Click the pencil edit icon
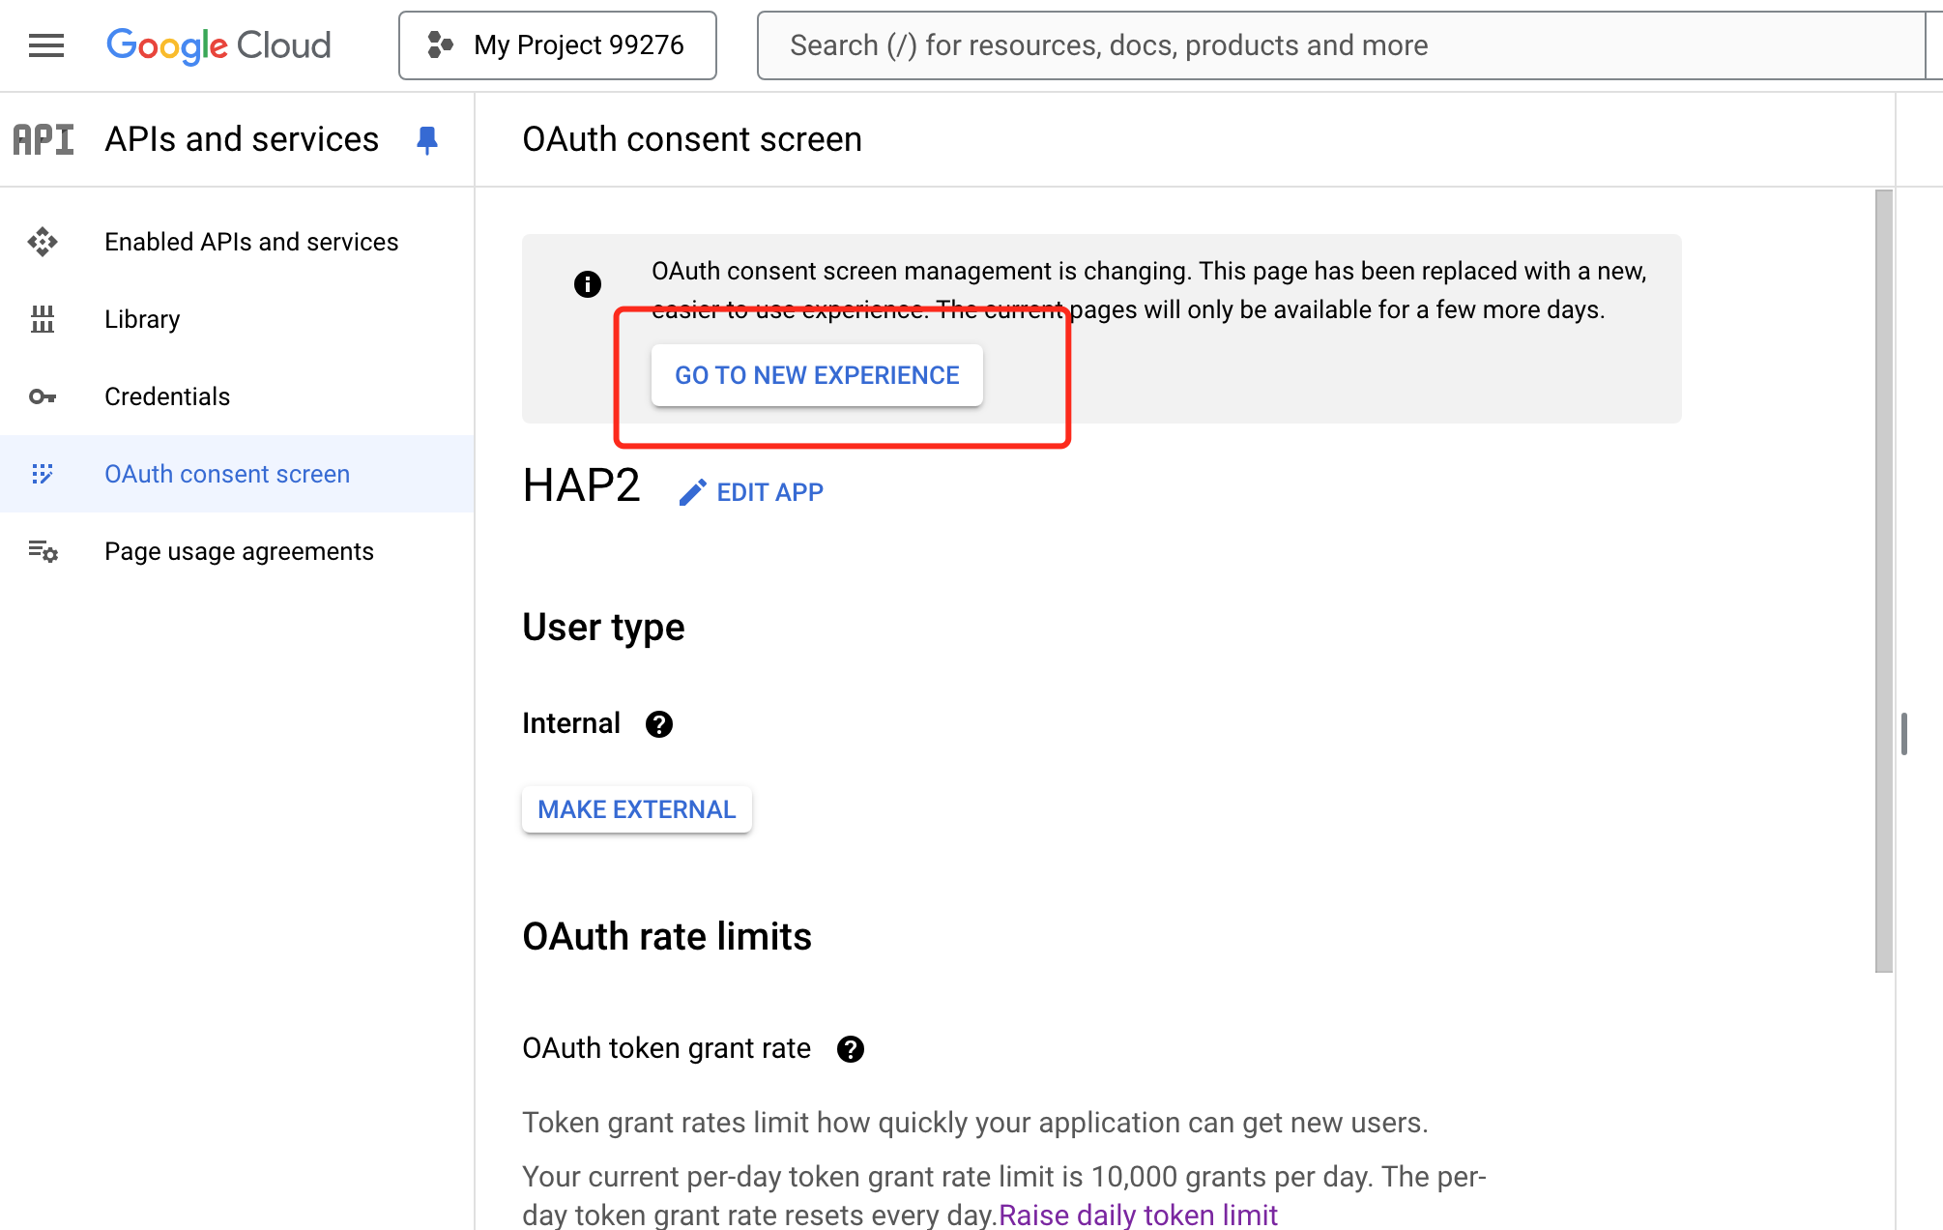 pos(692,492)
